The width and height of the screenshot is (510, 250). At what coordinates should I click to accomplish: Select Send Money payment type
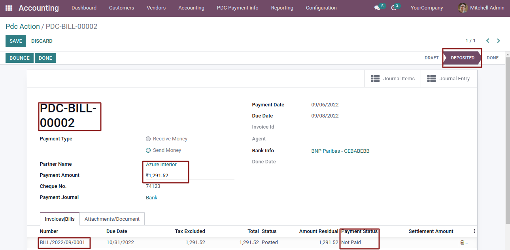click(x=148, y=150)
